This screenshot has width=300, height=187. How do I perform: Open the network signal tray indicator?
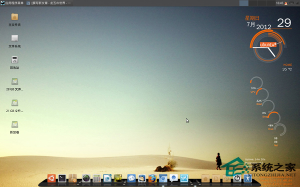(x=297, y=3)
